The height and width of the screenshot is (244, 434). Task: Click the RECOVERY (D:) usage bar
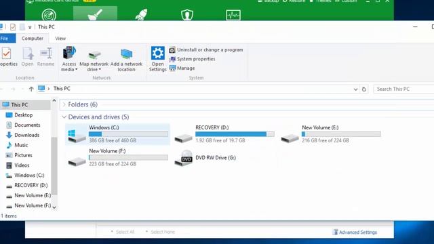235,134
